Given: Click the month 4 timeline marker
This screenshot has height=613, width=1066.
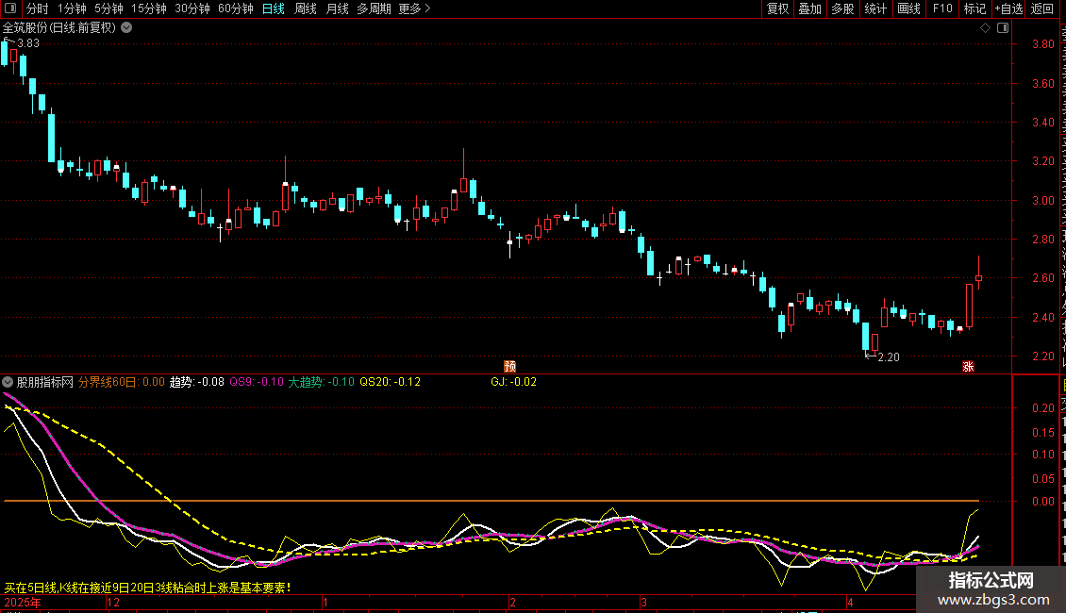Looking at the screenshot, I should (850, 602).
